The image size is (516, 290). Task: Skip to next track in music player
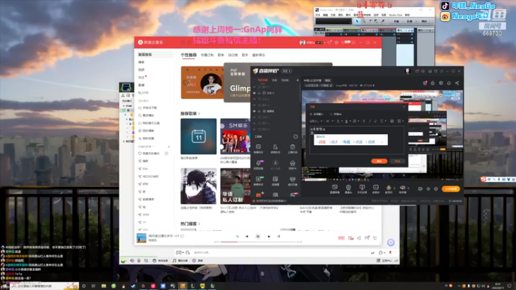click(269, 236)
